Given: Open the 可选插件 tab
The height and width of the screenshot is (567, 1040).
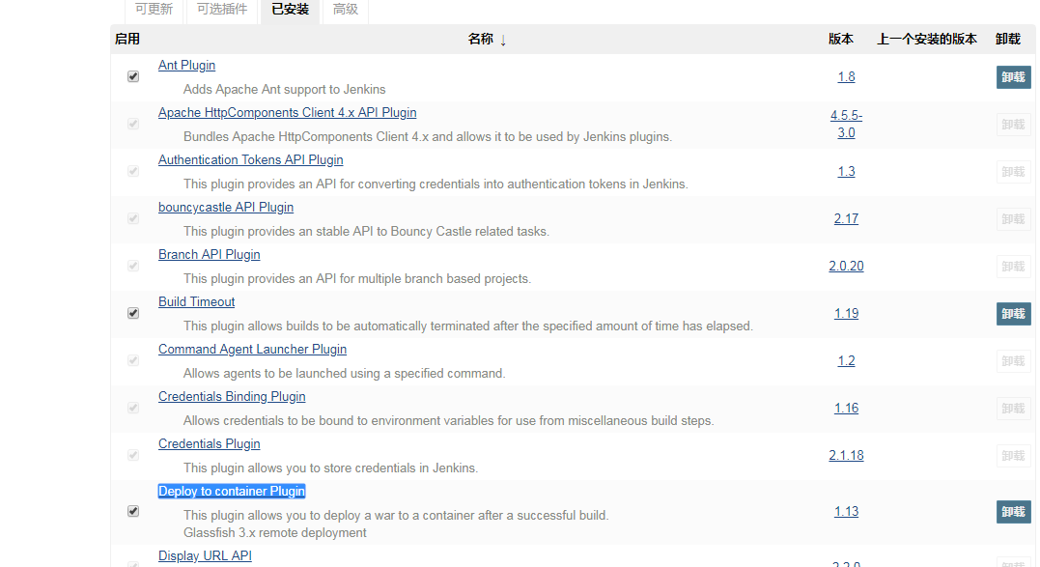Looking at the screenshot, I should point(222,9).
